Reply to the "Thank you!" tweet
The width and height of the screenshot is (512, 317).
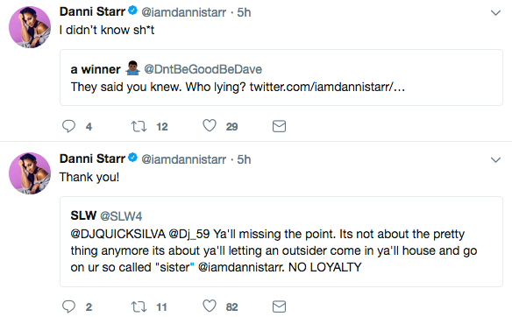coord(69,306)
